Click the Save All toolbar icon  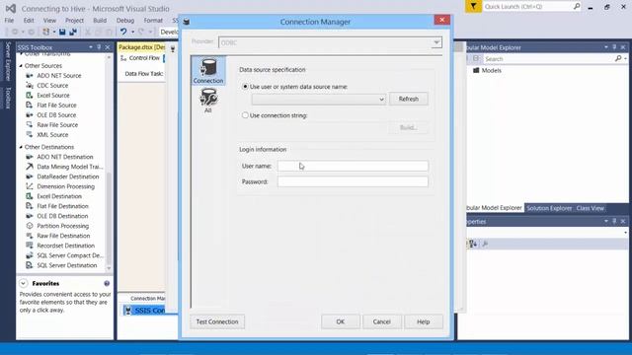73,32
